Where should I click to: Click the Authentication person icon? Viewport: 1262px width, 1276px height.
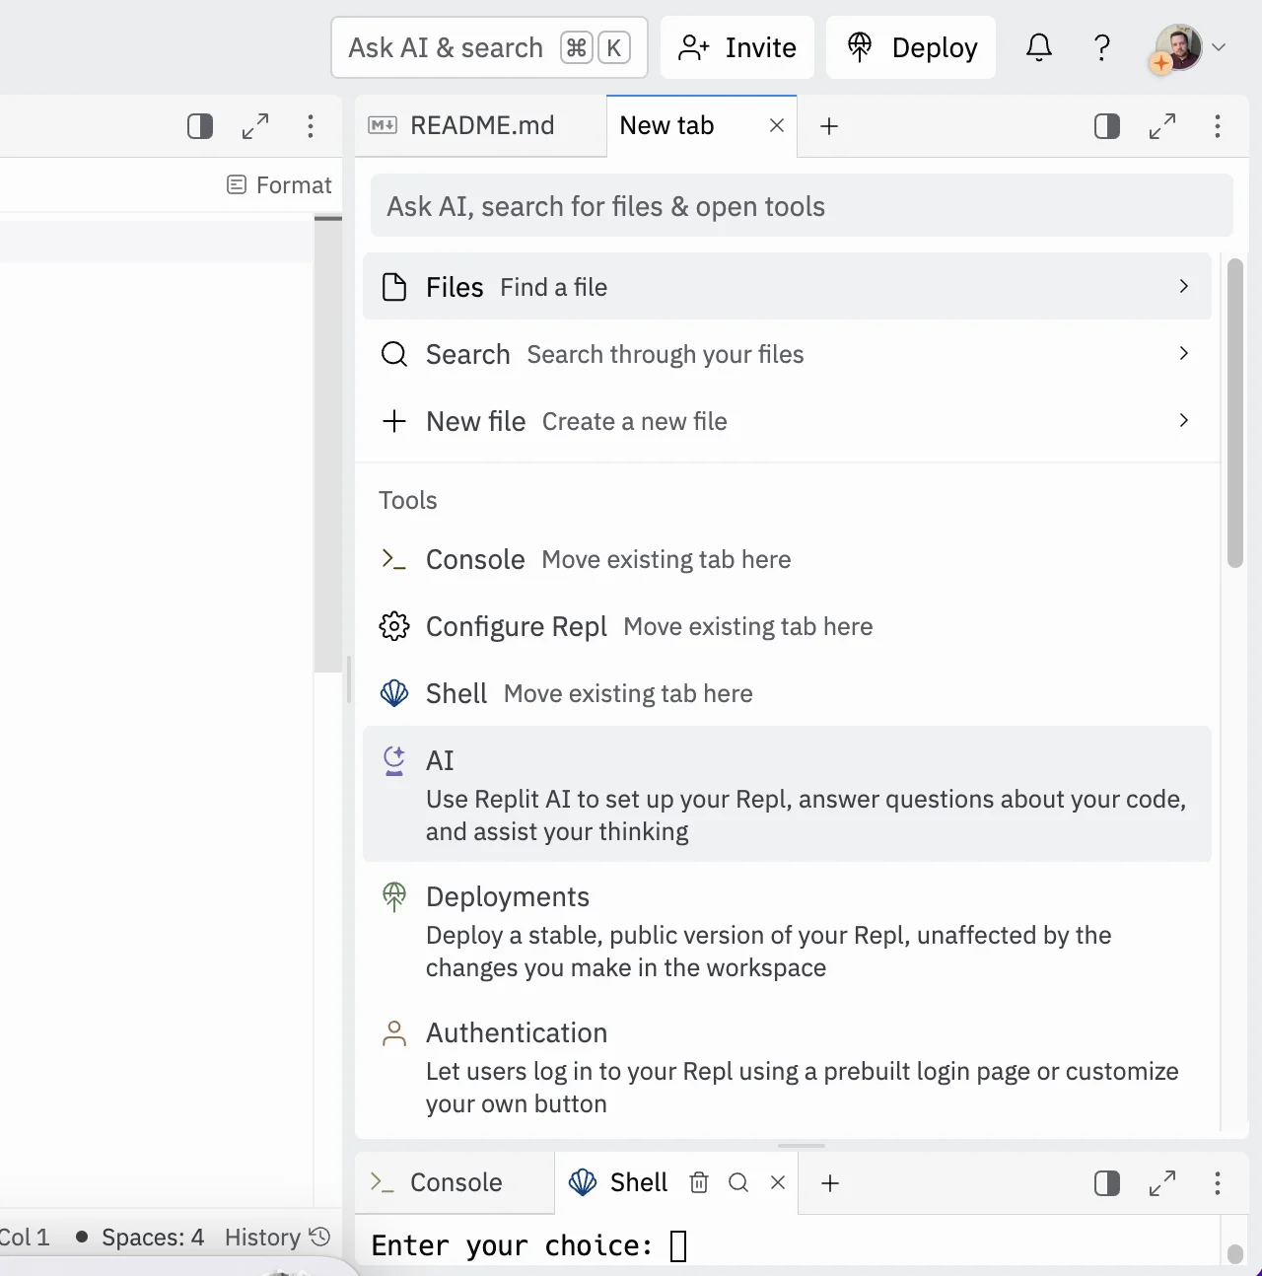click(x=394, y=1032)
